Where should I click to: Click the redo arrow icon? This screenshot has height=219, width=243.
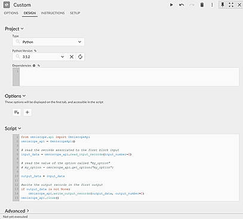[x=192, y=5]
